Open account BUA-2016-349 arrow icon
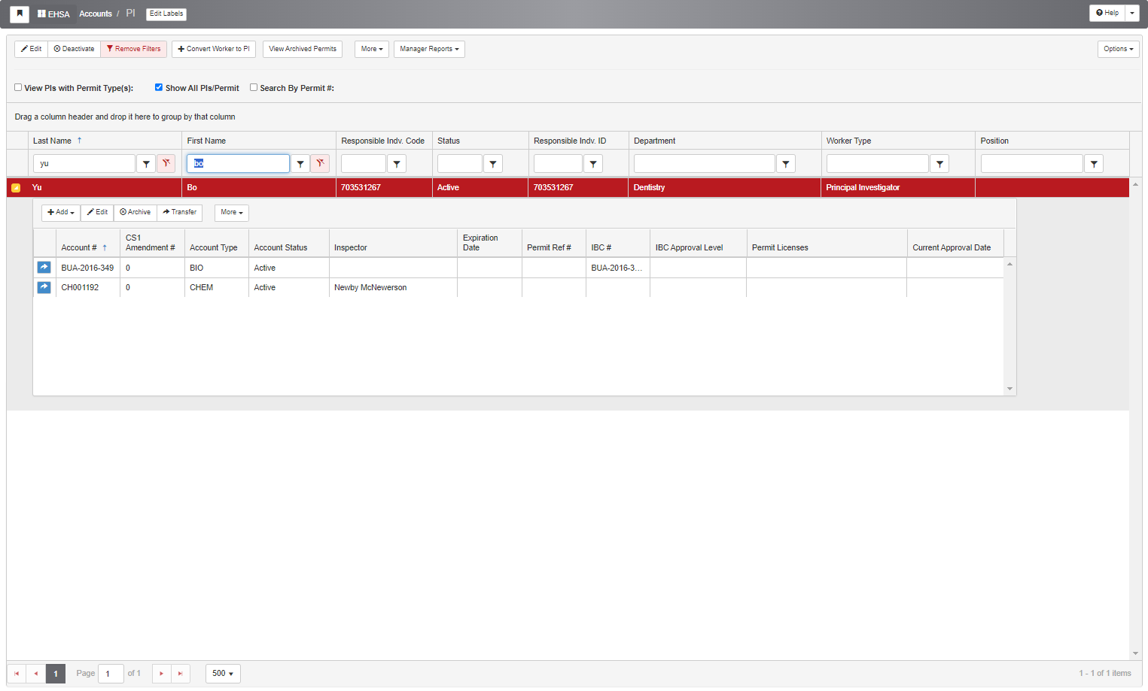 coord(44,267)
